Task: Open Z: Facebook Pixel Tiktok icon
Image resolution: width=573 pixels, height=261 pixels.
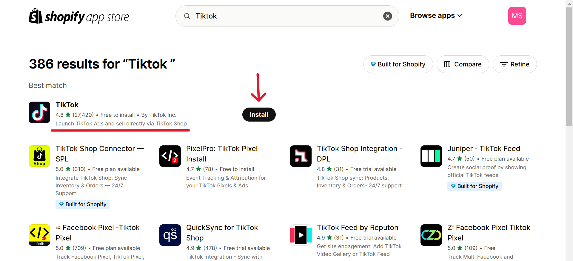Action: click(x=431, y=235)
